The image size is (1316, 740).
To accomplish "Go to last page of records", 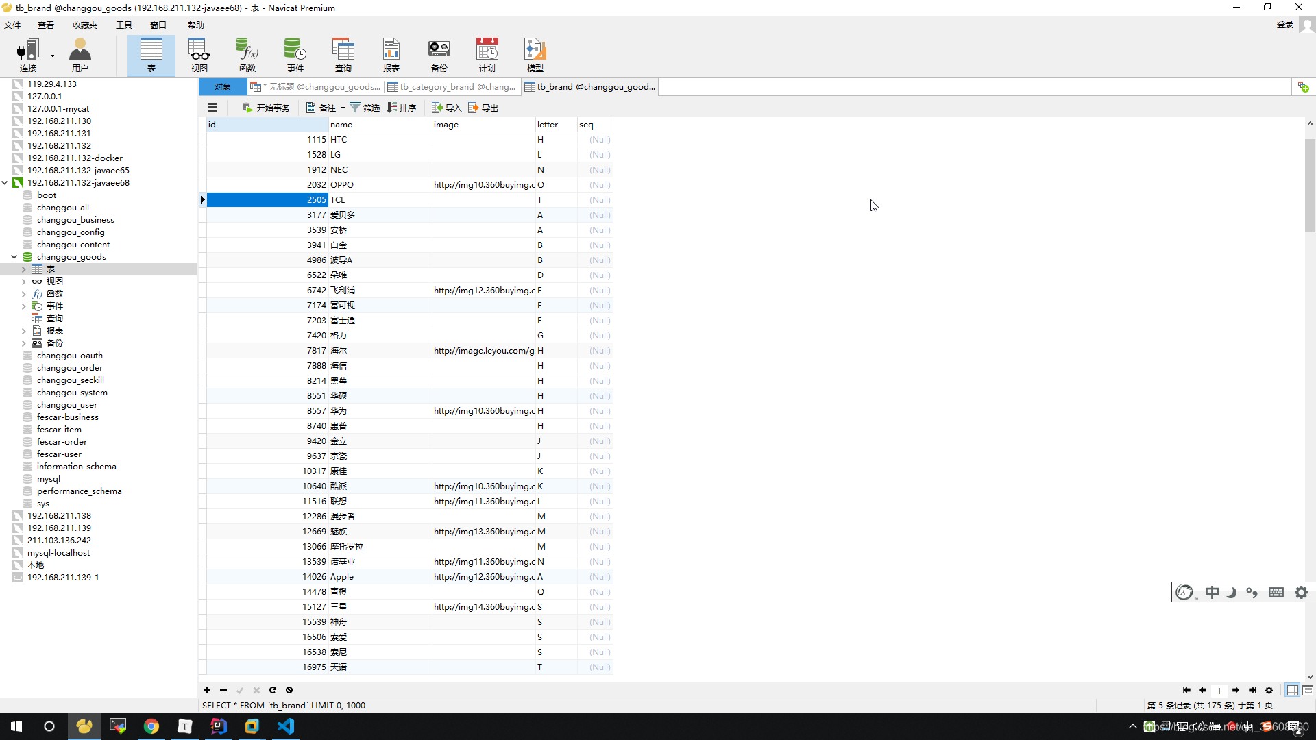I will pos(1252,690).
